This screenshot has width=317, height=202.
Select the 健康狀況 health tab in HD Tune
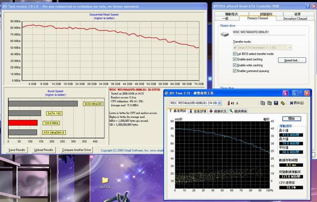point(218,111)
